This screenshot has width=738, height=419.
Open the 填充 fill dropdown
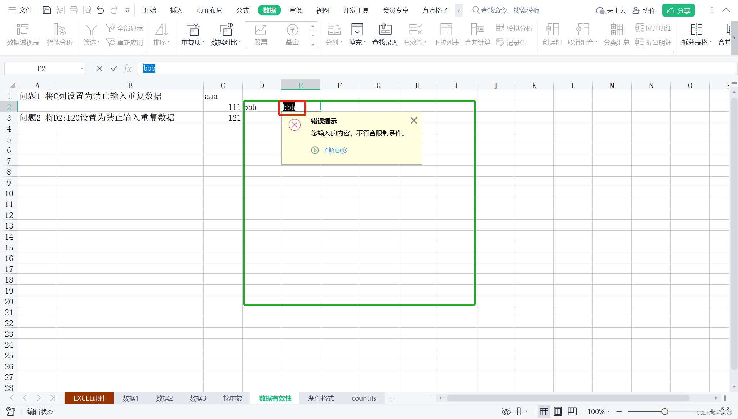[357, 43]
